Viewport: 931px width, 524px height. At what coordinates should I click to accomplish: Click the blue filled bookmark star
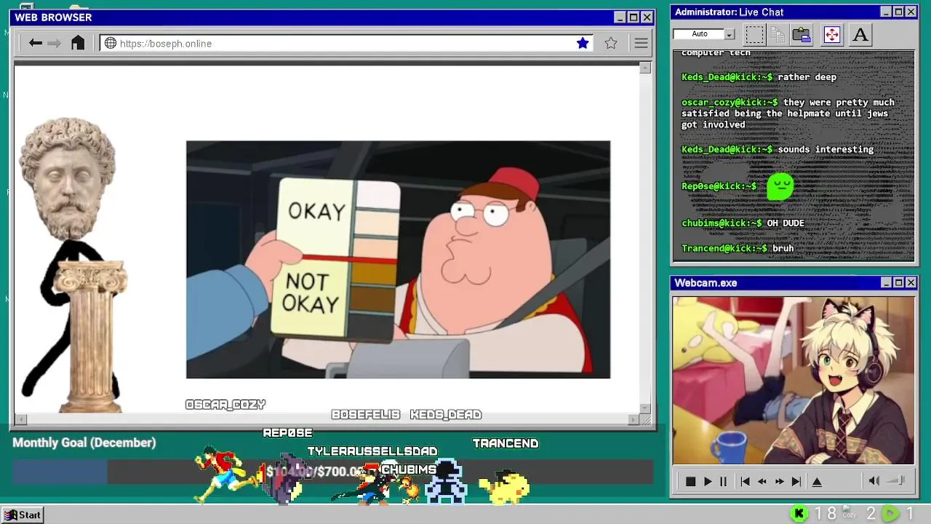583,43
